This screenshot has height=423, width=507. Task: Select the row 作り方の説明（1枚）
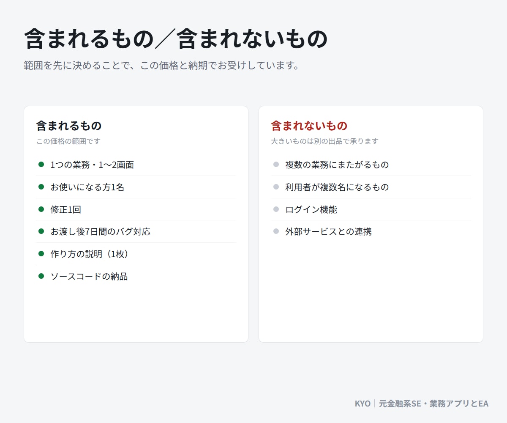136,254
